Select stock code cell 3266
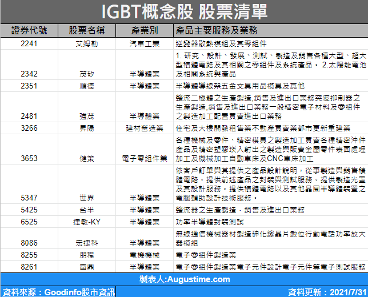The width and height of the screenshot is (368, 297). 29,128
